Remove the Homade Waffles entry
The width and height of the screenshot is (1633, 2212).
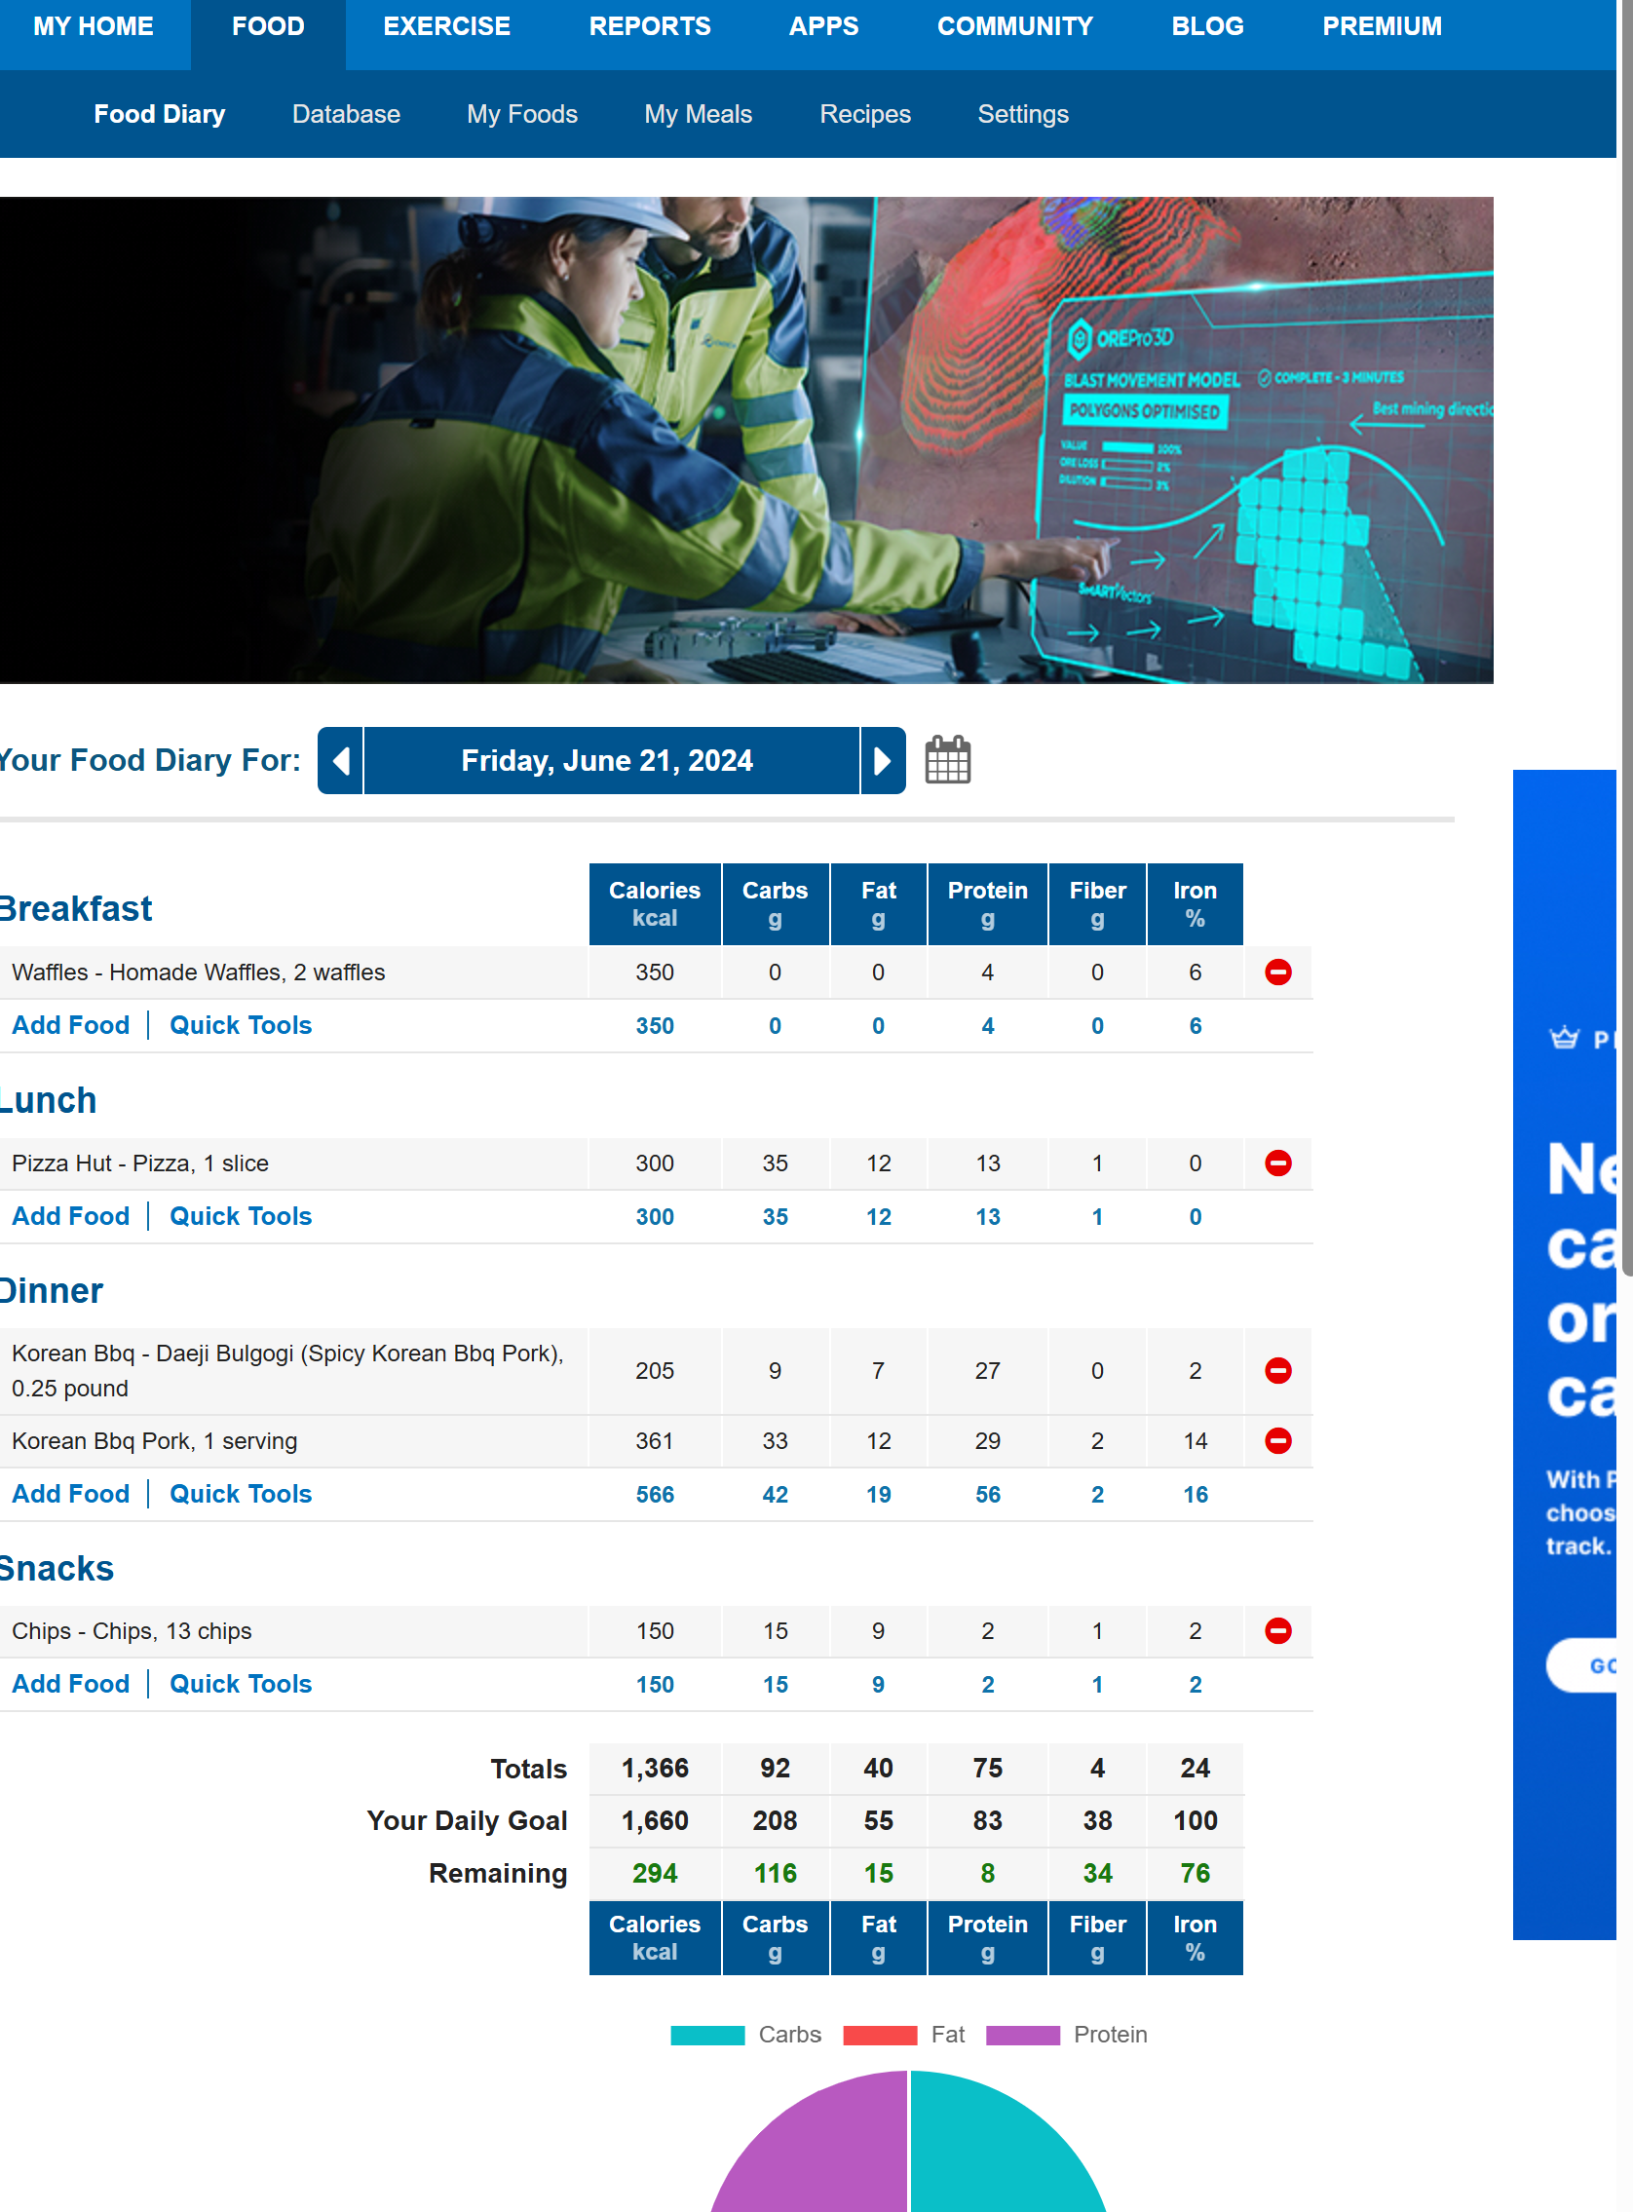pos(1277,972)
